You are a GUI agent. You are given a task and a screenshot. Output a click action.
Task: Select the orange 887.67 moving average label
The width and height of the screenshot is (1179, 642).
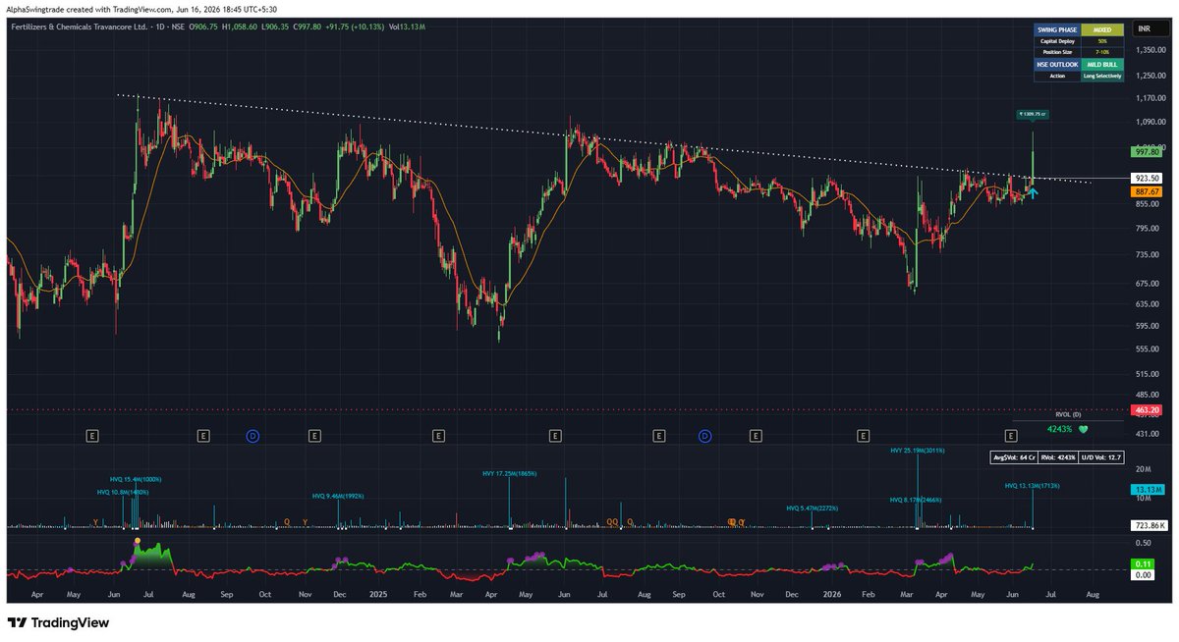[1149, 191]
